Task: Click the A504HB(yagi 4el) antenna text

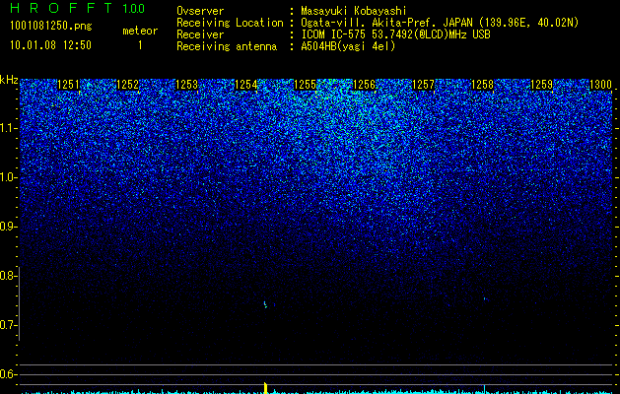Action: pos(348,46)
